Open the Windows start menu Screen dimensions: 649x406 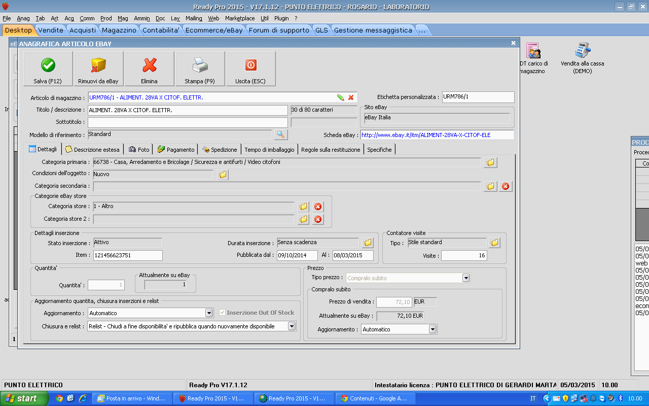click(x=24, y=398)
